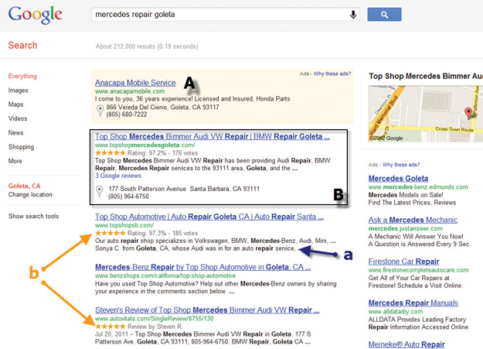Select the Maps filter
The width and height of the screenshot is (483, 349).
(x=15, y=104)
